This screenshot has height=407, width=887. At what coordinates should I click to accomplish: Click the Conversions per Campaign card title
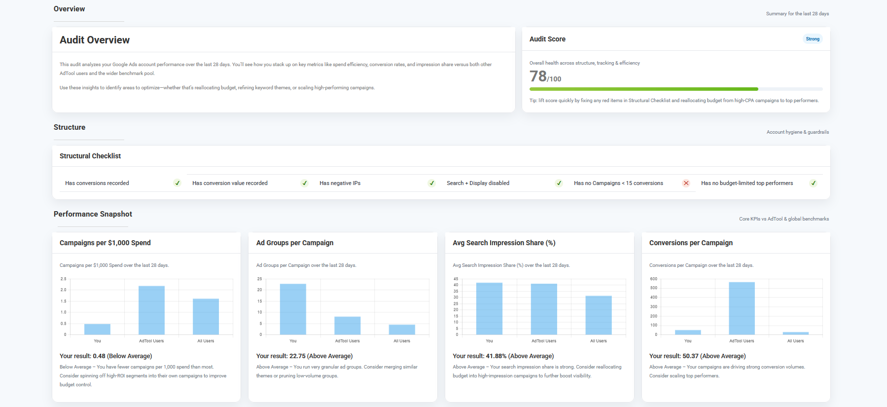(691, 243)
